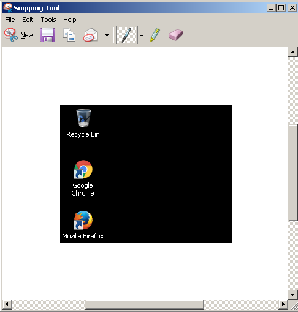
Task: Click the vertical scrollbar thumb
Action: coord(293,173)
